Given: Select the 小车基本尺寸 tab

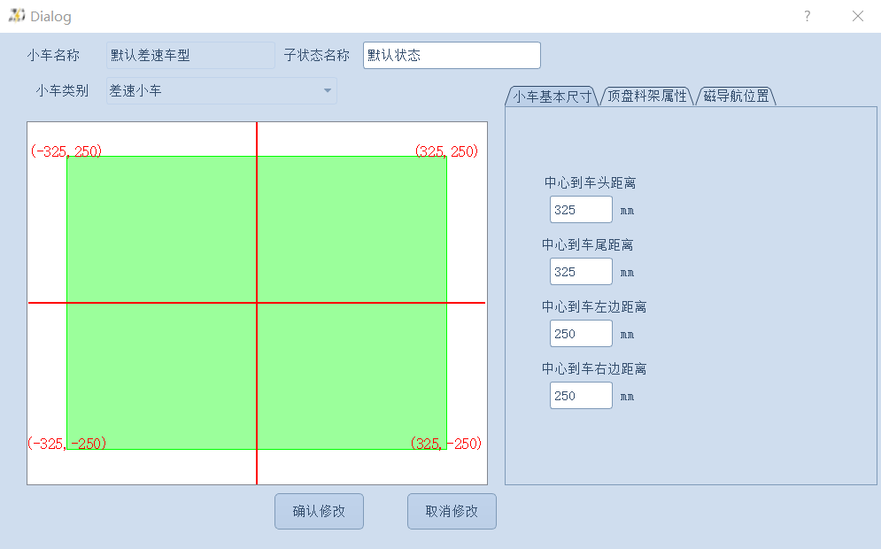Looking at the screenshot, I should click(x=550, y=97).
